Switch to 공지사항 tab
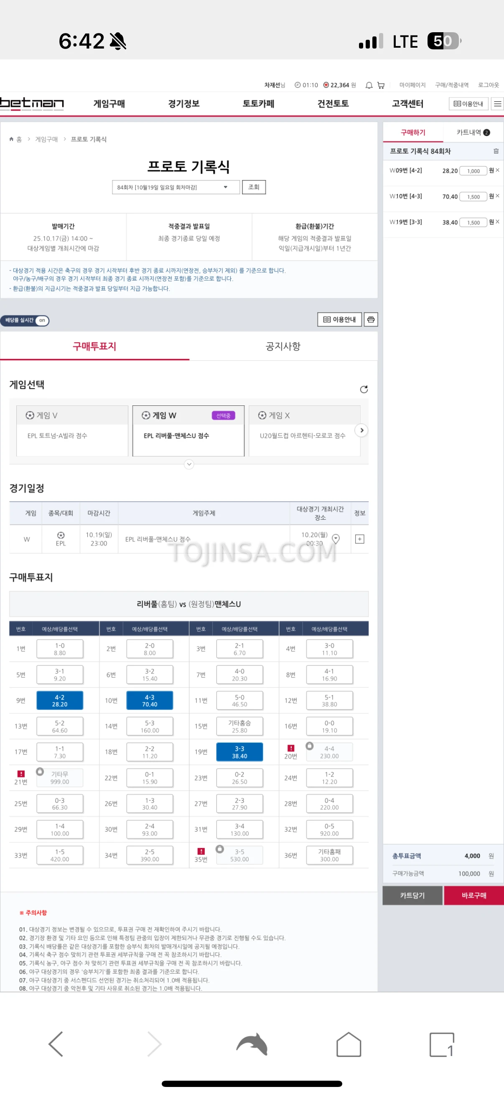The image size is (504, 1097). [x=283, y=346]
